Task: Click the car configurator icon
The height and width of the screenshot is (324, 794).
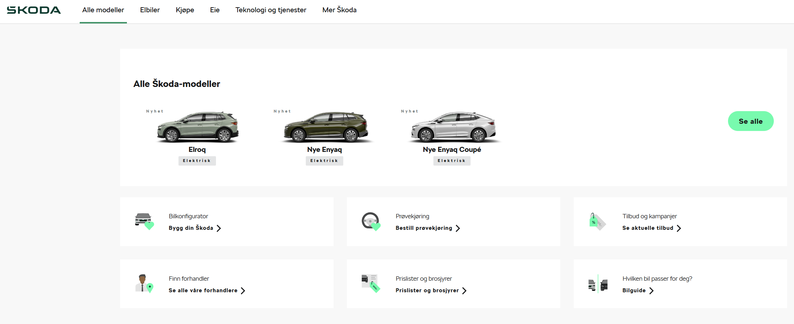Action: coord(144,220)
